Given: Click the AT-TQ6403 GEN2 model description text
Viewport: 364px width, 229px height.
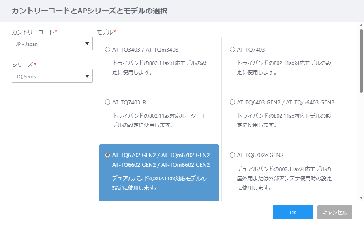Looking at the screenshot, I should coord(284,121).
